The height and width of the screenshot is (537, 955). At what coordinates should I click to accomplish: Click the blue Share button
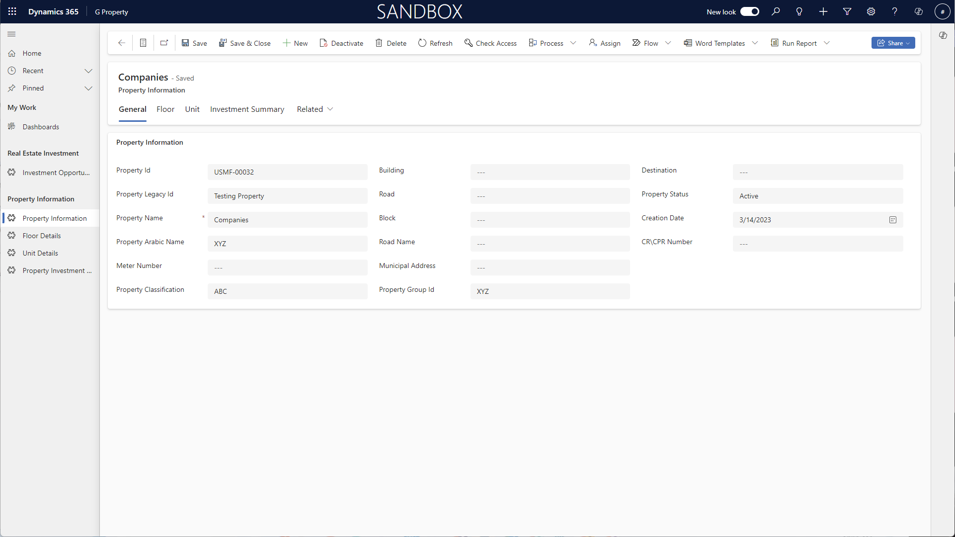893,43
